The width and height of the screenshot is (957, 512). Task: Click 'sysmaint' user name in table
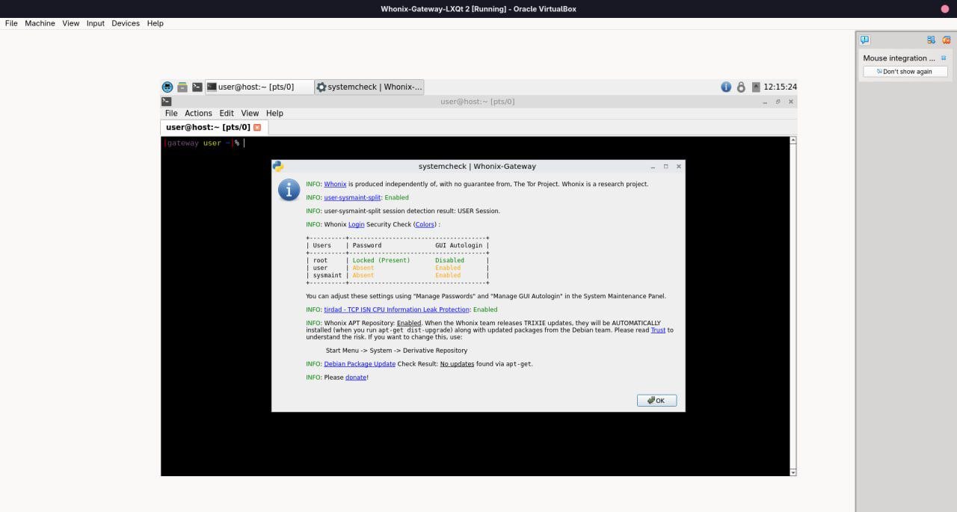327,275
